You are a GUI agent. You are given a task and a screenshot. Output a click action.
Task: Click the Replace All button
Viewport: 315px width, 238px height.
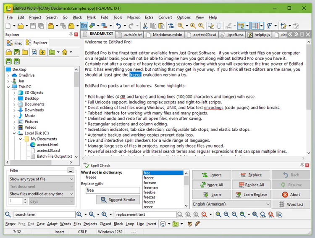[x=251, y=185]
